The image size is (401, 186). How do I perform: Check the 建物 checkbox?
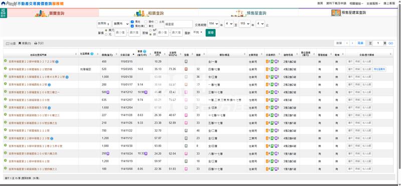tap(146, 22)
